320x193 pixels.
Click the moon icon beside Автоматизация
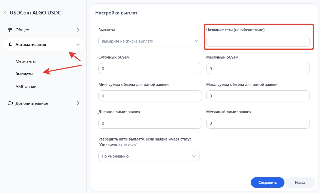(x=10, y=45)
